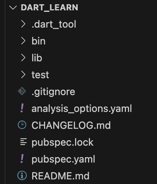The width and height of the screenshot is (157, 184).
Task: Expand the lib folder arrow
Action: click(x=23, y=58)
